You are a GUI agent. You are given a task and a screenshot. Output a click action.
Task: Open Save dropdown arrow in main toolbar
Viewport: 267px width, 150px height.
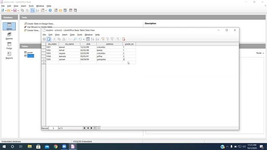[x=18, y=10]
